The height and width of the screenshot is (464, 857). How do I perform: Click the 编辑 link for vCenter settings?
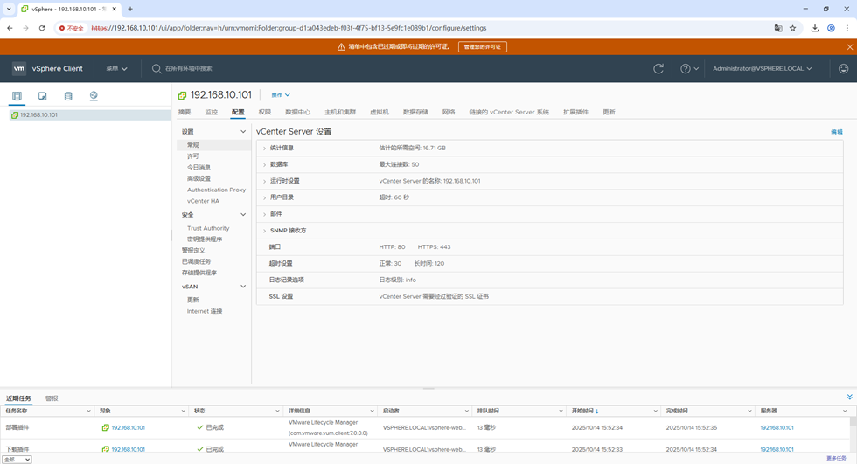(836, 132)
